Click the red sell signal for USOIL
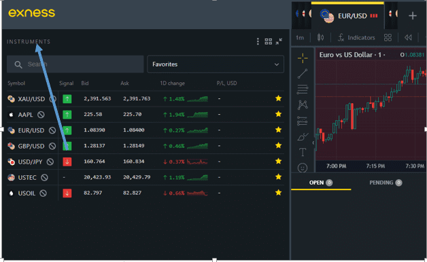The height and width of the screenshot is (262, 427). pos(67,193)
